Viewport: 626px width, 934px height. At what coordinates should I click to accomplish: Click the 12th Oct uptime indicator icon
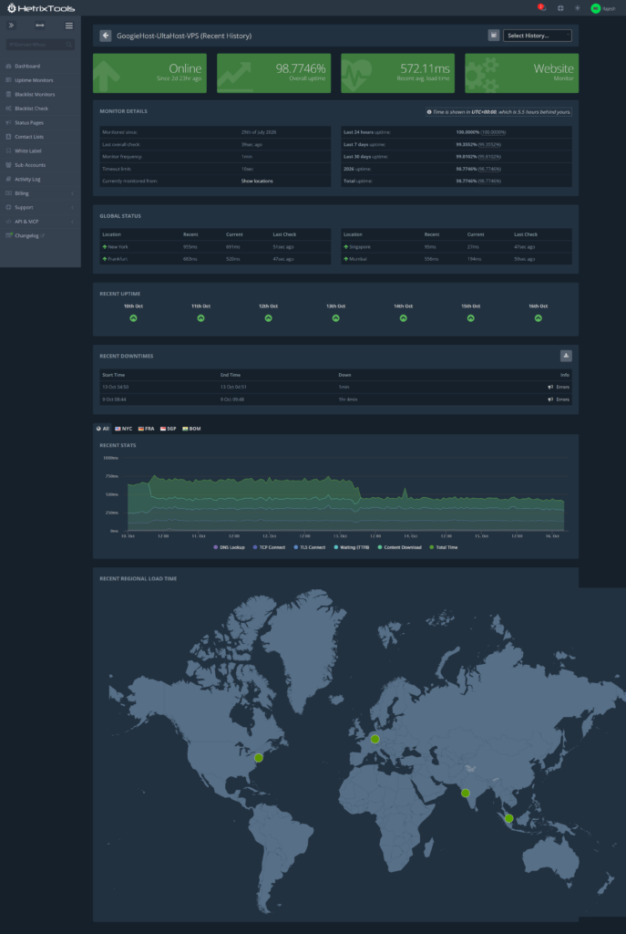click(x=269, y=318)
